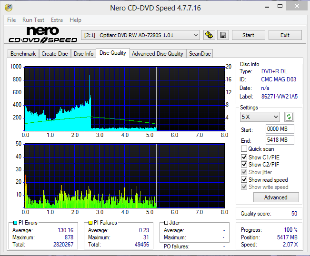The height and width of the screenshot is (256, 310).
Task: Click PI Failures total value 49456
Action: pyautogui.click(x=142, y=245)
